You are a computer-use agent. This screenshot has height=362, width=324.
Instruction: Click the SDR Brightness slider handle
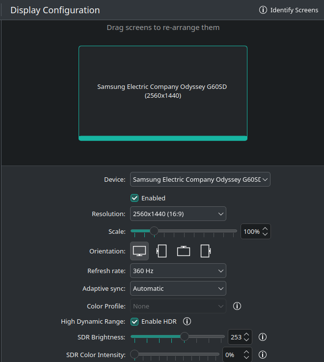[185, 336]
